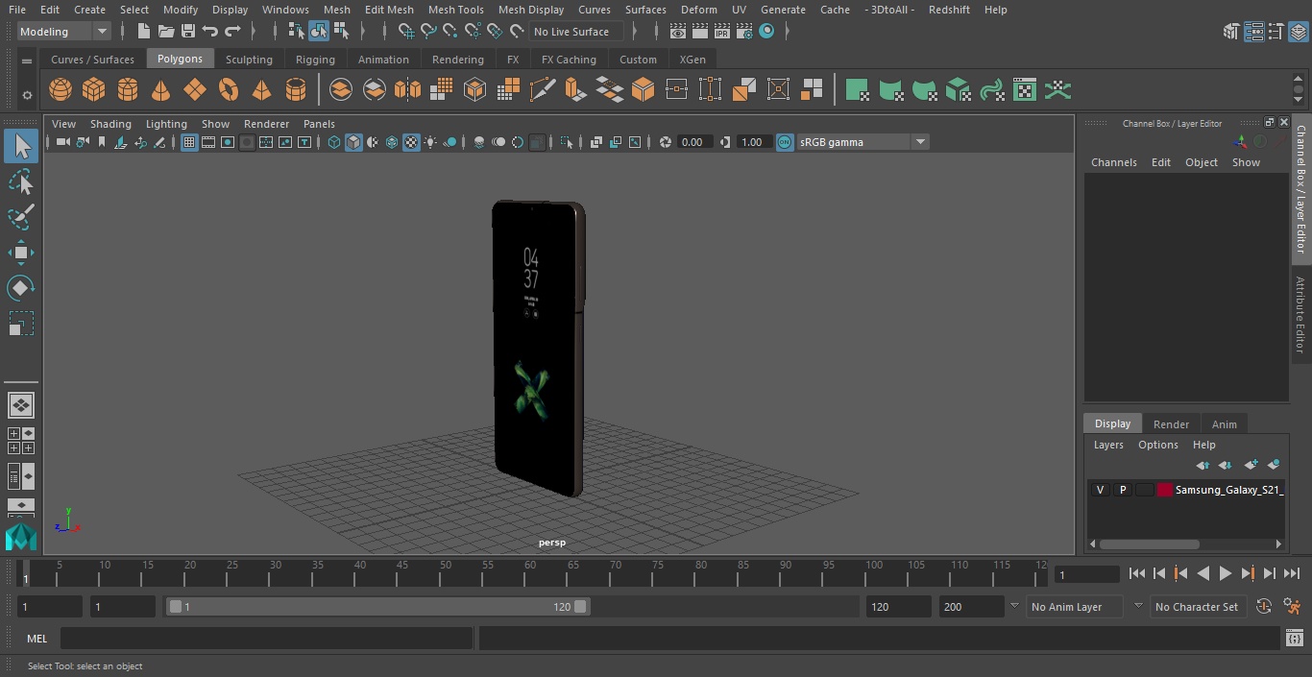Click the Undo arrow icon
The image size is (1312, 677).
coord(210,32)
